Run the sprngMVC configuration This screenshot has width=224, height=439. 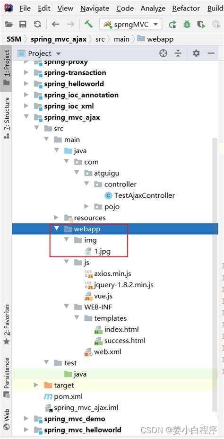tap(172, 24)
